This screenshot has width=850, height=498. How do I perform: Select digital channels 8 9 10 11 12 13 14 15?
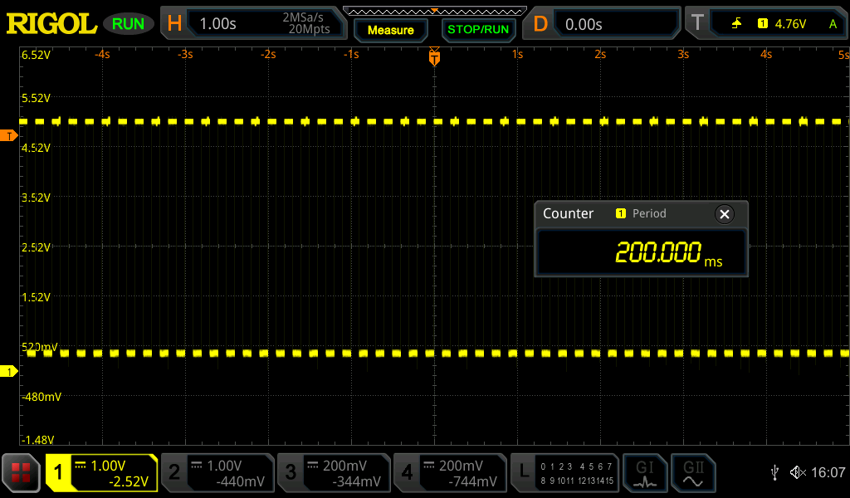pyautogui.click(x=576, y=480)
